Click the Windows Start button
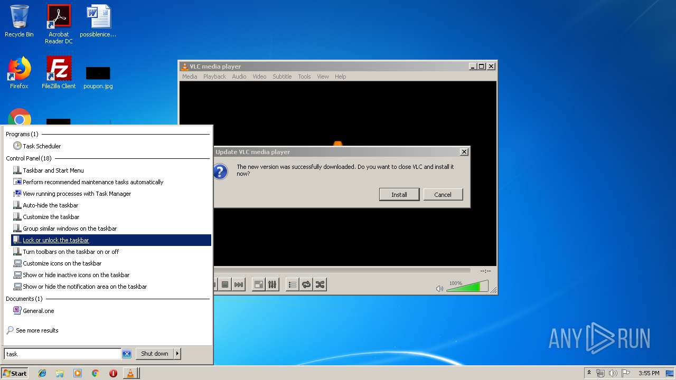 pyautogui.click(x=14, y=373)
